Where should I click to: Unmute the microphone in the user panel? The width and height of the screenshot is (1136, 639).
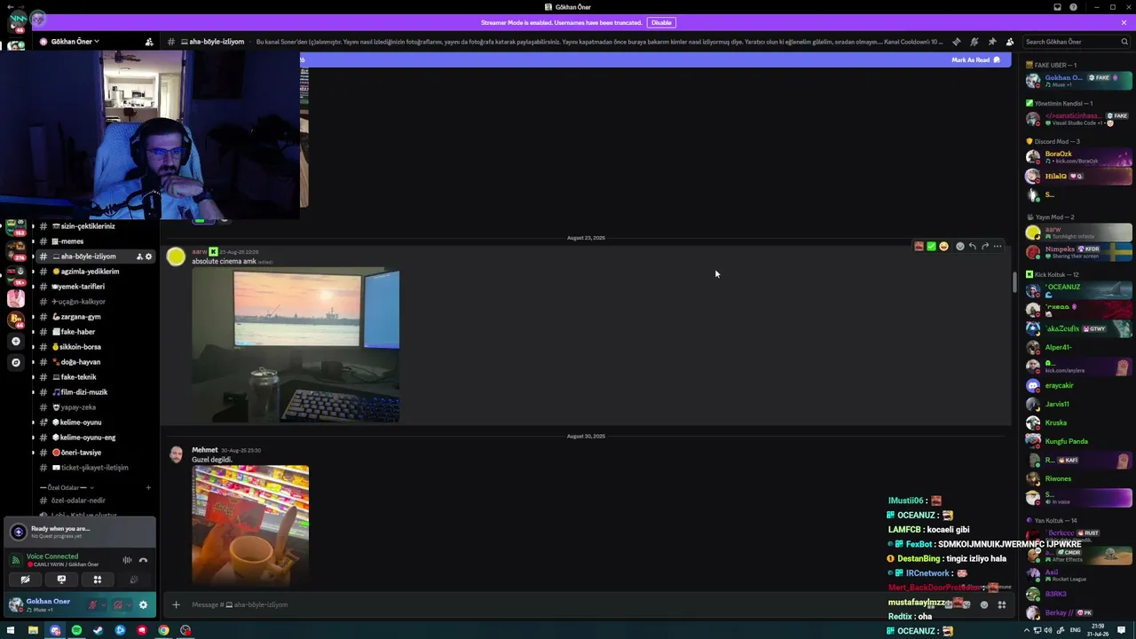(91, 605)
